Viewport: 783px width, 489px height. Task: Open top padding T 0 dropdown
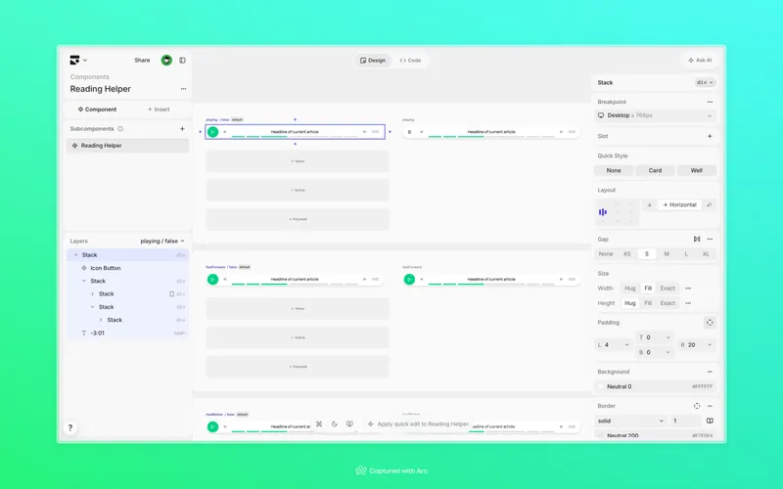pos(655,337)
